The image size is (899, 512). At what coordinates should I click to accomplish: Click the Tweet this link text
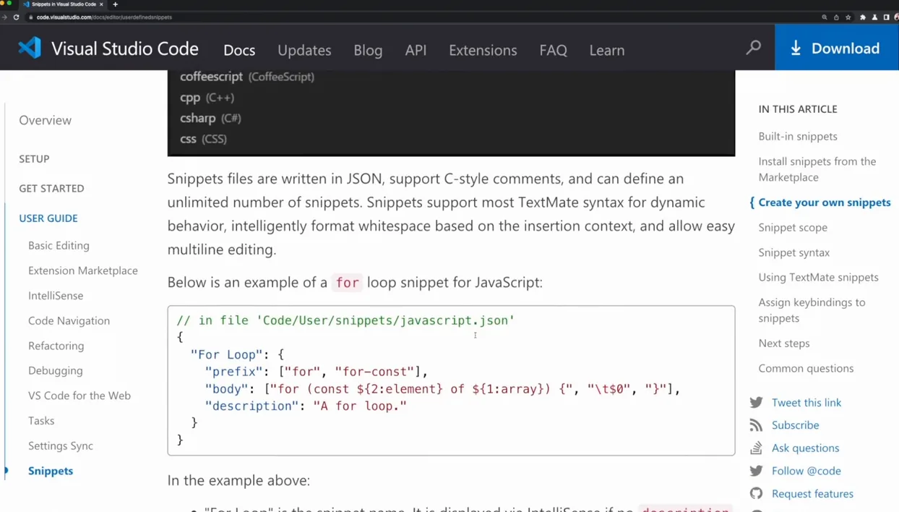806,402
